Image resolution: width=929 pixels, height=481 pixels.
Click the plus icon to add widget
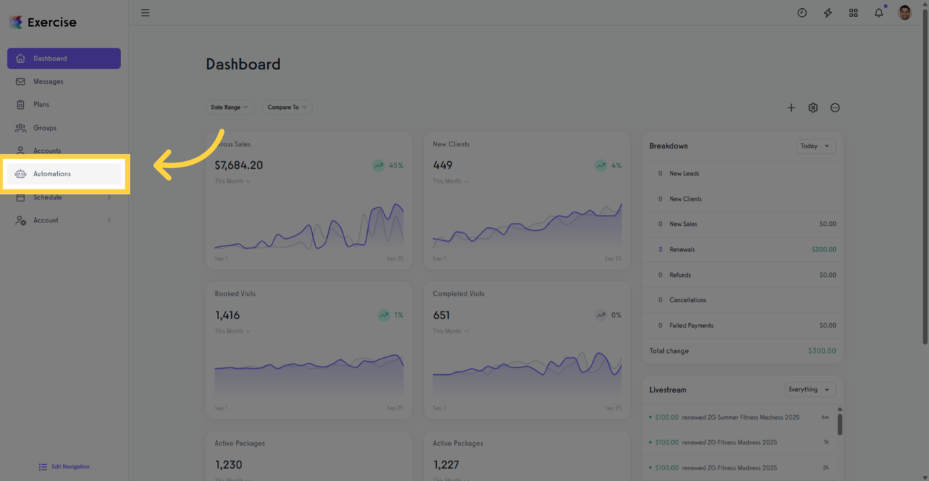tap(791, 107)
